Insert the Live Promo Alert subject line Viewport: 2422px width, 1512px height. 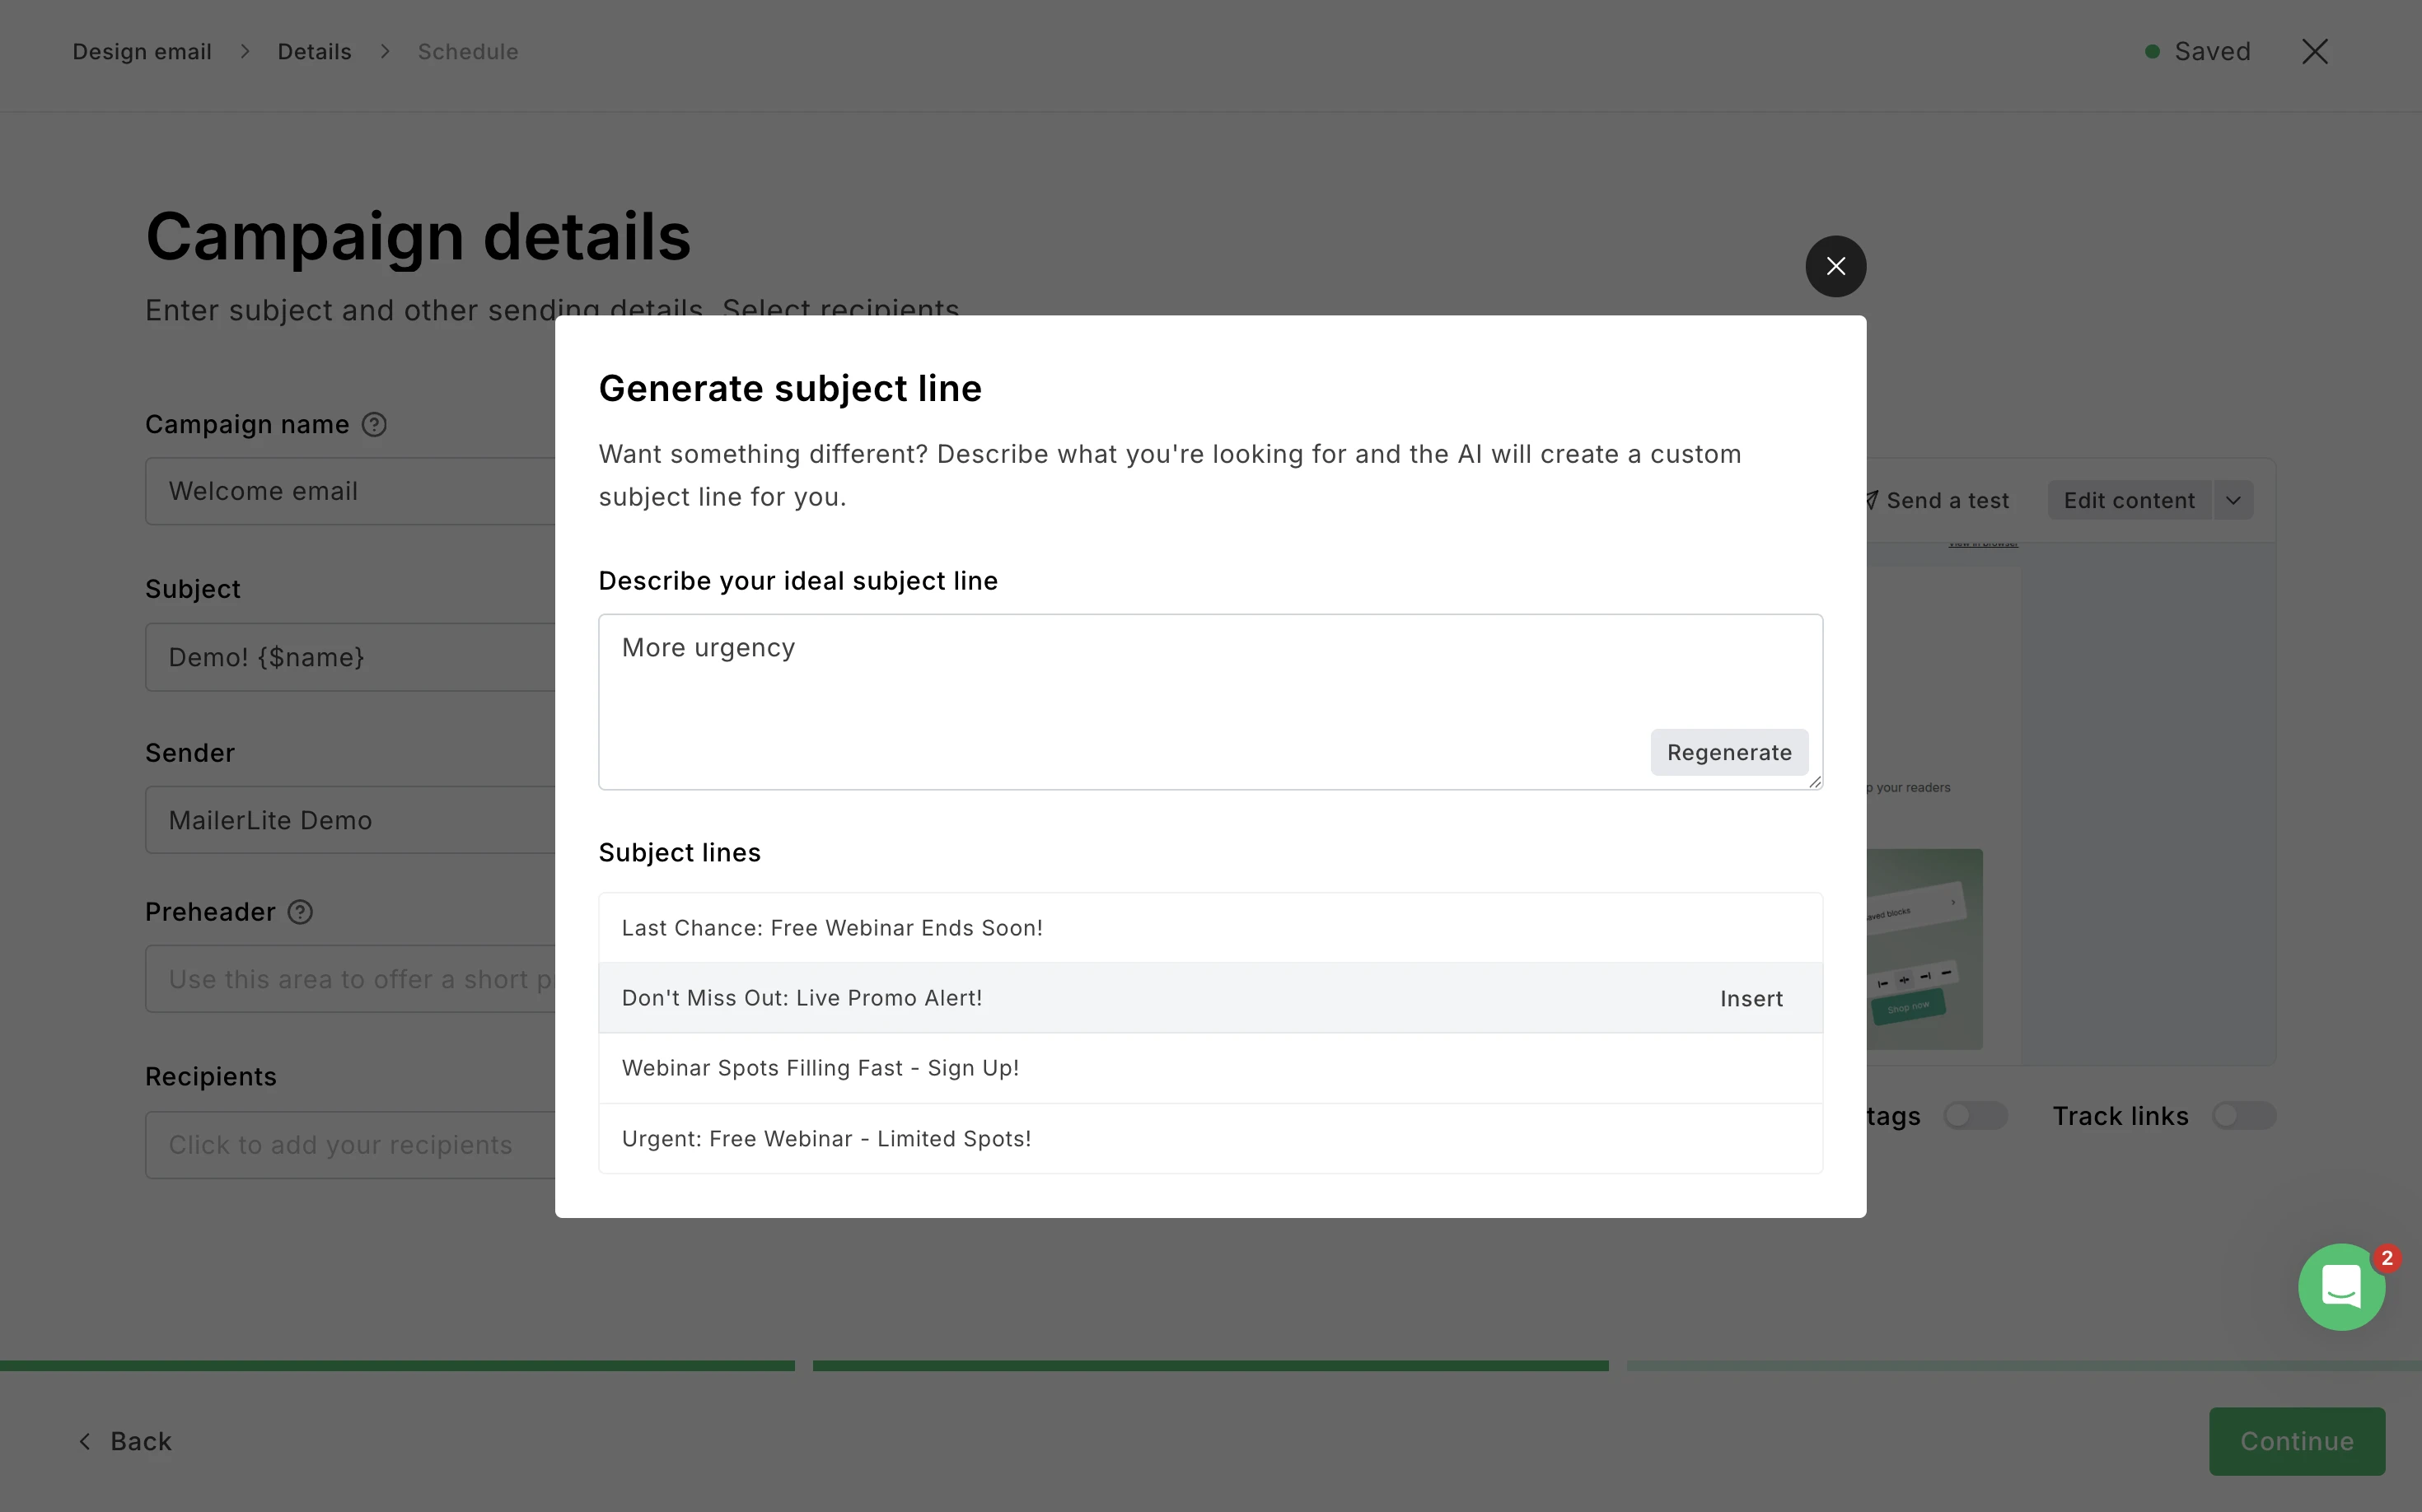click(x=1751, y=998)
